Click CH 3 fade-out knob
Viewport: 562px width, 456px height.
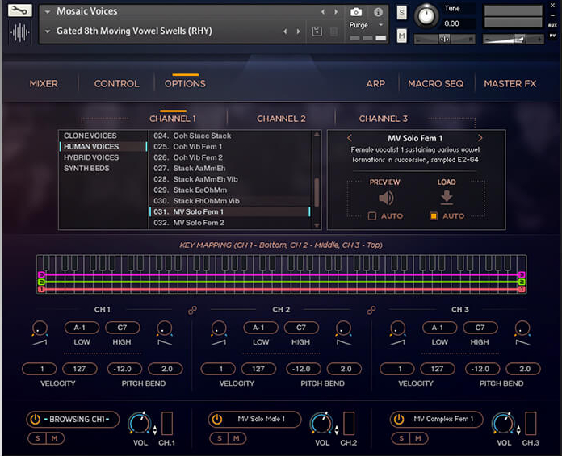(522, 328)
